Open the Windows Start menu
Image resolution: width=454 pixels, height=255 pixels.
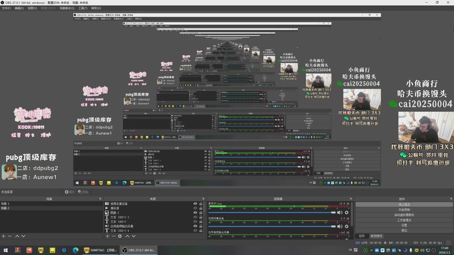(6, 250)
